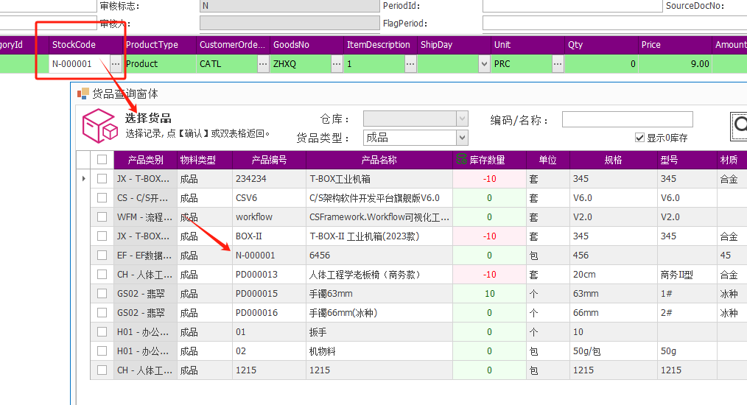Check the row checkbox for 机物料
Viewport: 747px width, 405px height.
click(x=102, y=351)
